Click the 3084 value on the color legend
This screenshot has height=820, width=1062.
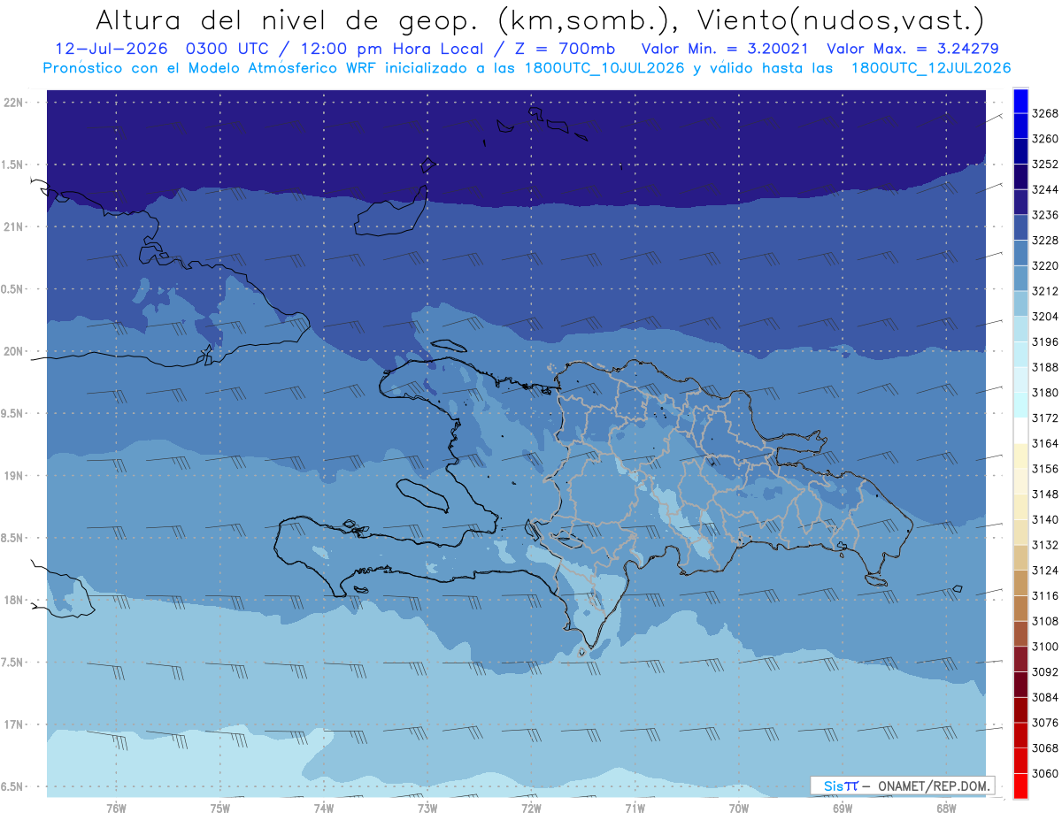coord(1045,697)
